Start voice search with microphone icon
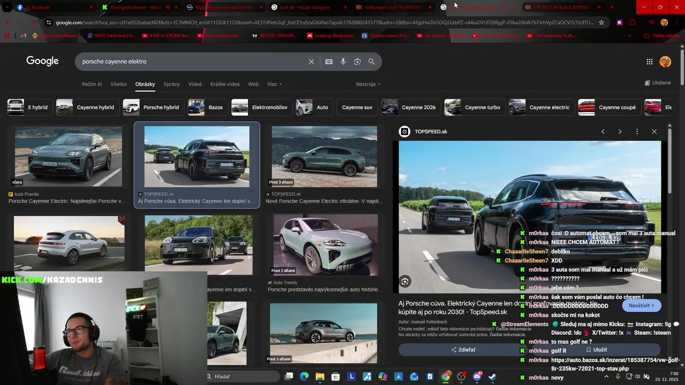The image size is (685, 385). (x=343, y=61)
